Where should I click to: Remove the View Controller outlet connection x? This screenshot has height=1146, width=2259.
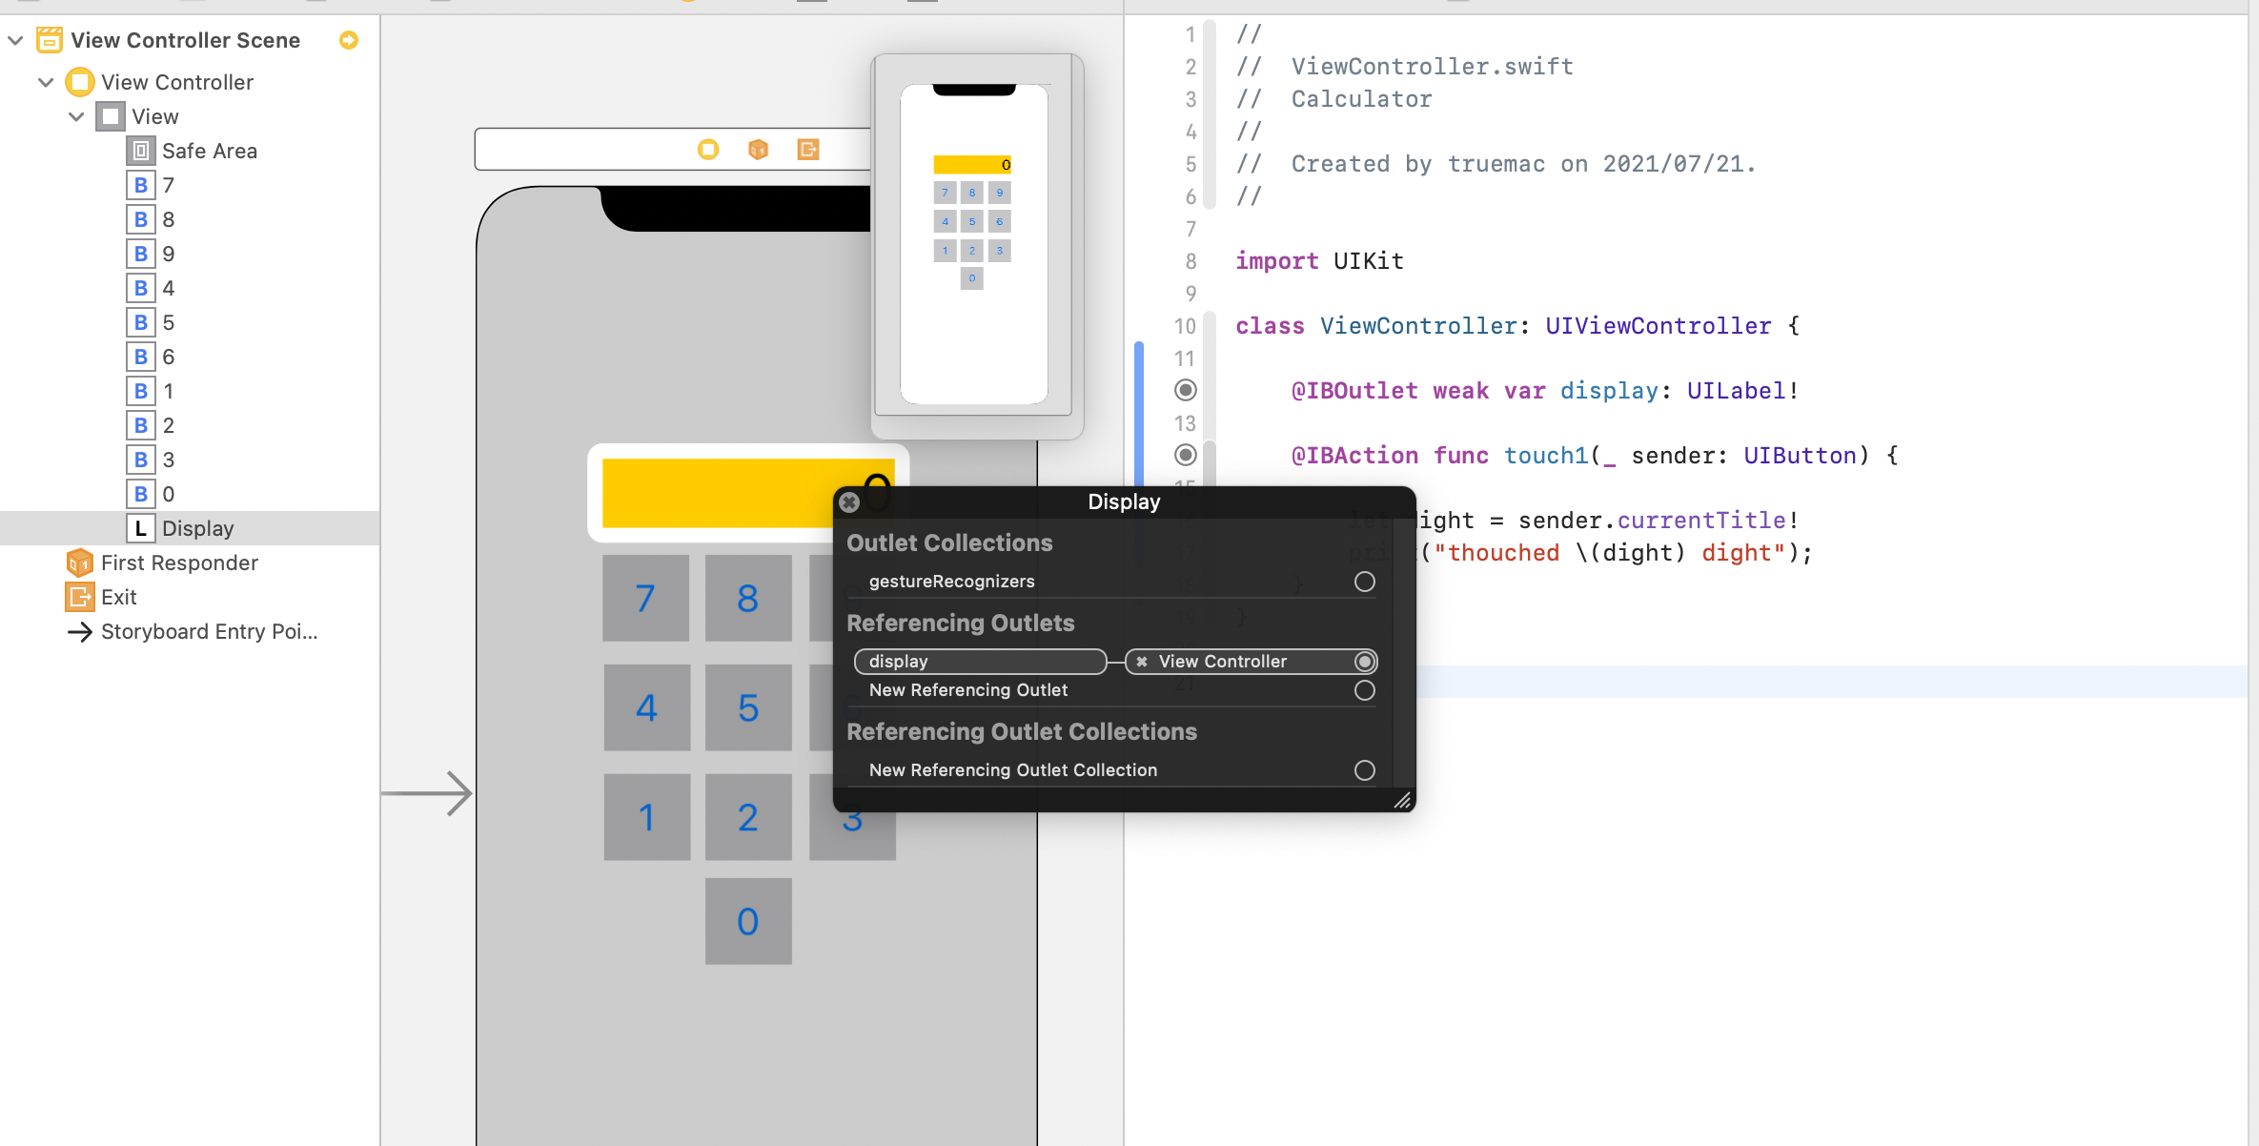(1142, 662)
